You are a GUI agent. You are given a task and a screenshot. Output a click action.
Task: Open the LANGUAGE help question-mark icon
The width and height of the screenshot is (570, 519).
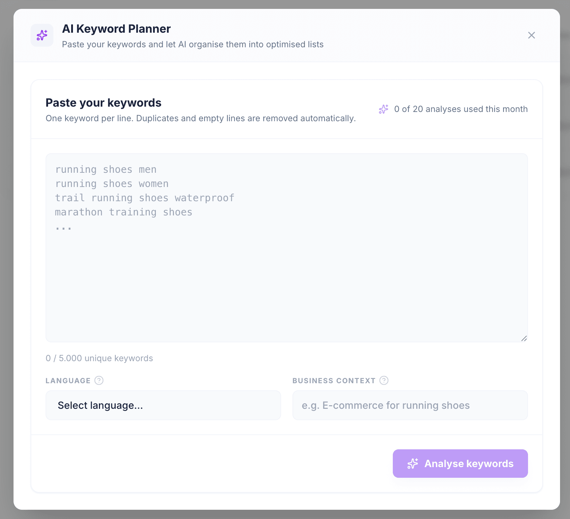99,380
